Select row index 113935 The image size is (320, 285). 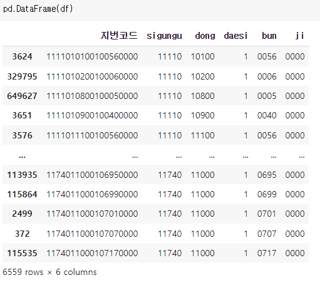(x=22, y=175)
